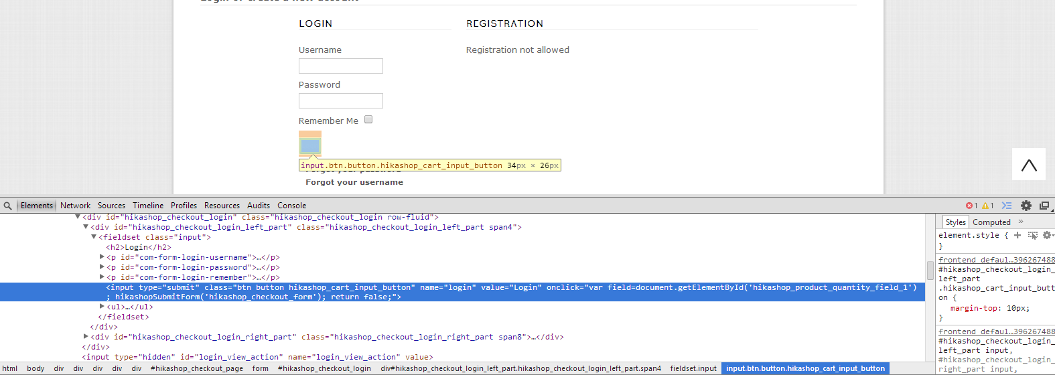Click the input.btn.button.hikashop_cart_input_button breadcrumb
The image size is (1055, 375).
coord(806,368)
